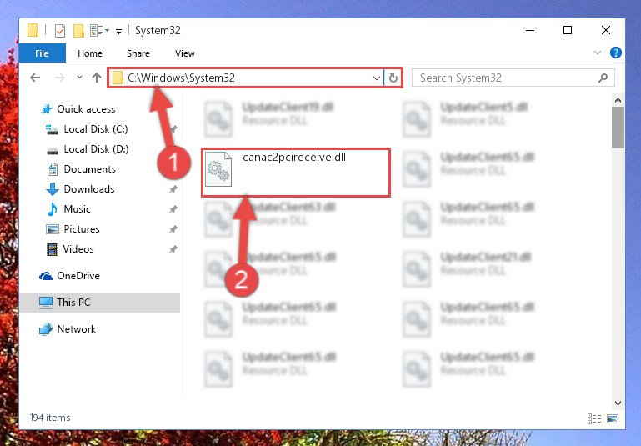Expand the ribbon with the chevron
641x446 pixels.
(598, 53)
